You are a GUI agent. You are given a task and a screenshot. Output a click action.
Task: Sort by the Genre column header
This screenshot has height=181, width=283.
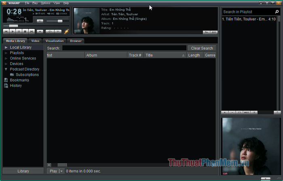[210, 55]
